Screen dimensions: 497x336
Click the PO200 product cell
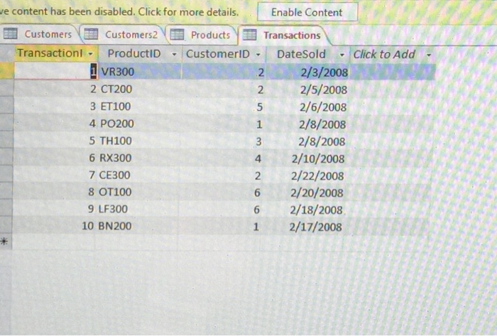(x=138, y=124)
